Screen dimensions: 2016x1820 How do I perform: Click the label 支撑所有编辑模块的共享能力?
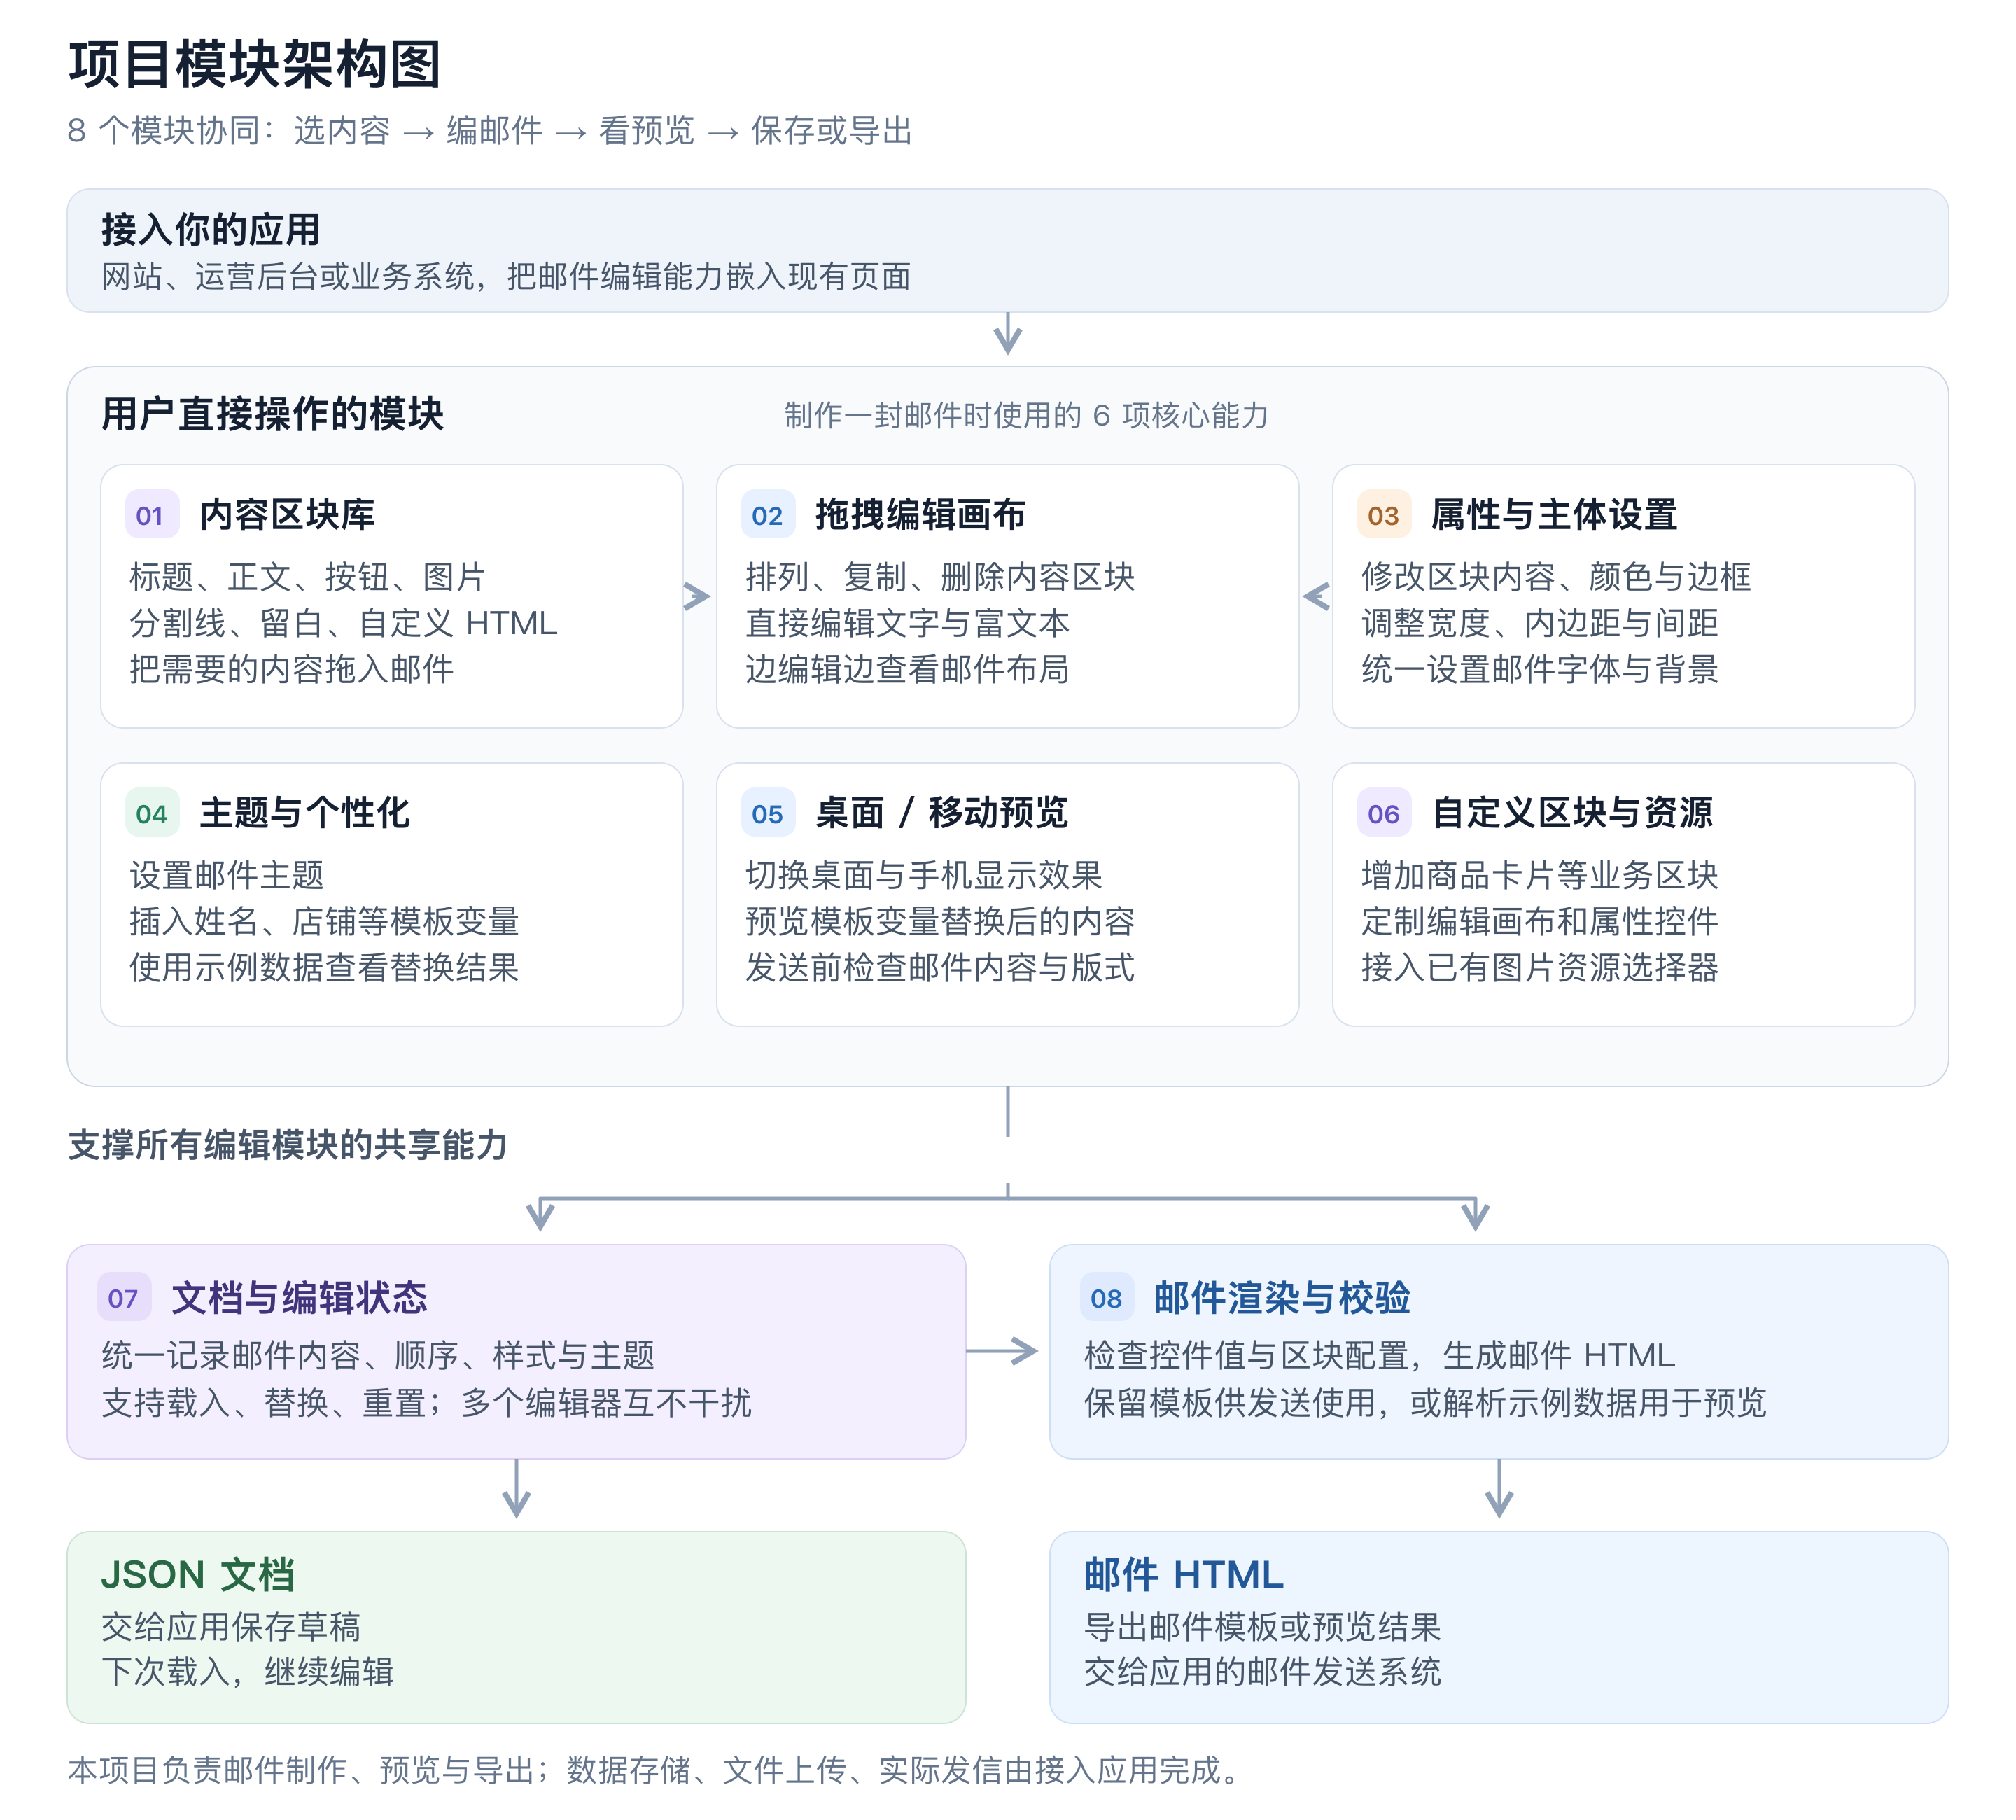coord(288,1145)
